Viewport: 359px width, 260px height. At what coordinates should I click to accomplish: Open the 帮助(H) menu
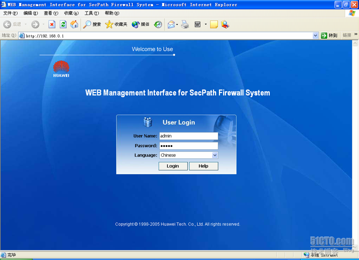[x=112, y=13]
